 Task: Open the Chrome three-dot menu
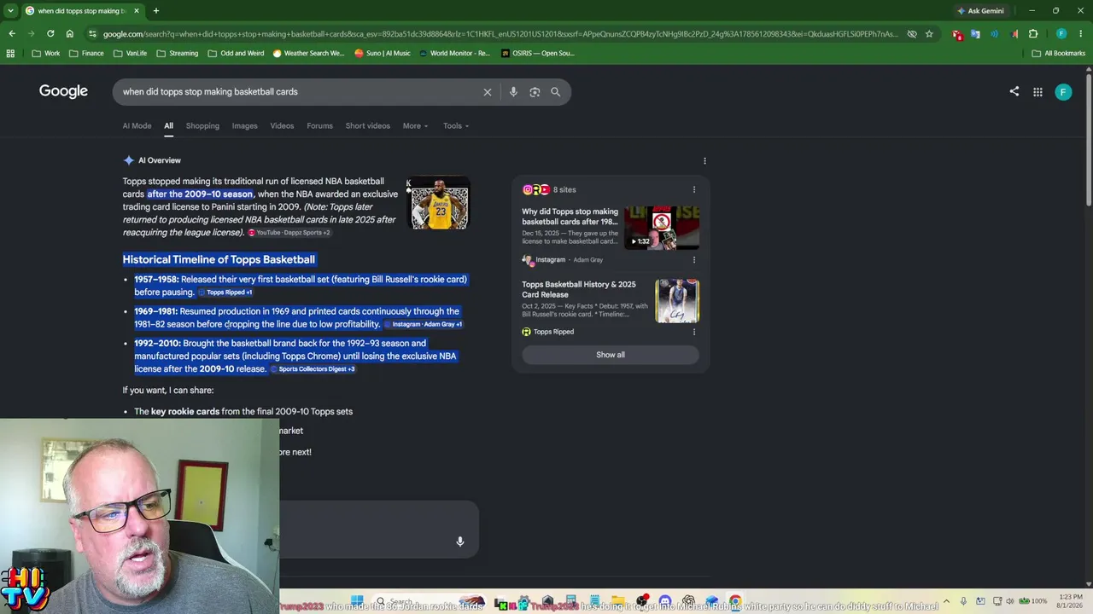(1081, 34)
